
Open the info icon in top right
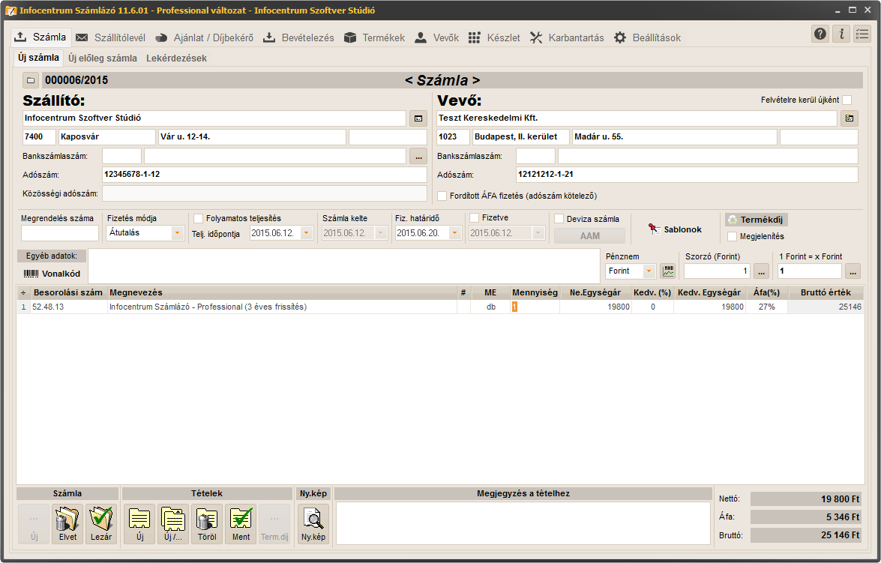point(841,34)
